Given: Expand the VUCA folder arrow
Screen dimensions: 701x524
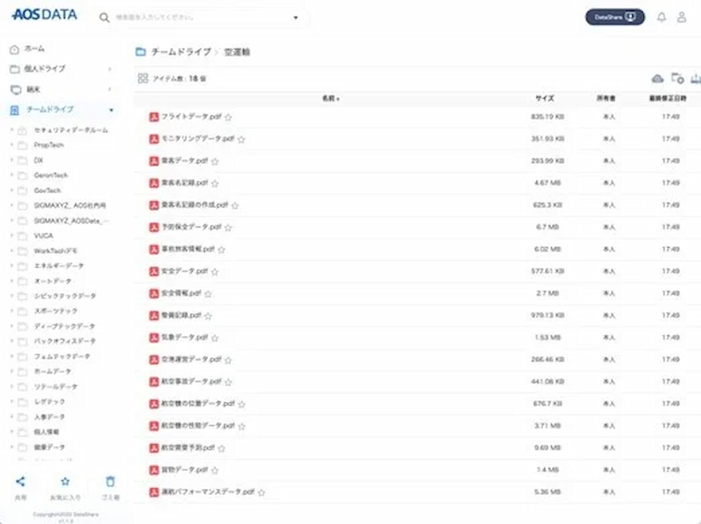Looking at the screenshot, I should 12,236.
